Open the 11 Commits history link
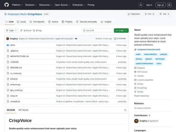 click(120, 38)
